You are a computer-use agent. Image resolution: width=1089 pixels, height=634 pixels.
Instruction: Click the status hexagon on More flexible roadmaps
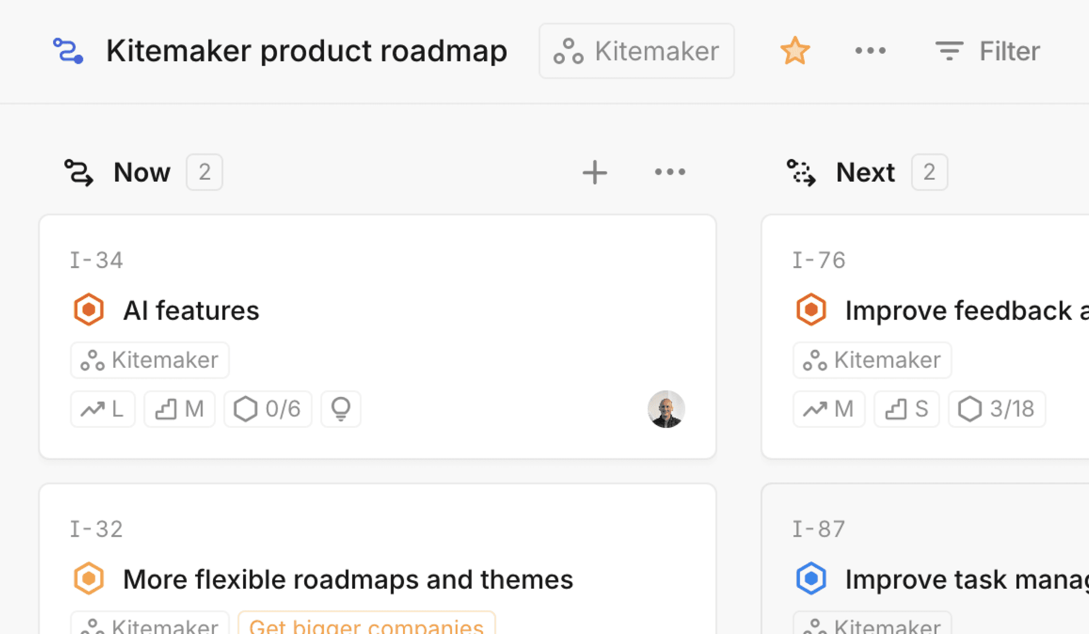pyautogui.click(x=88, y=578)
